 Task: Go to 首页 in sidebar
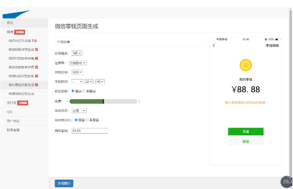coord(24,23)
